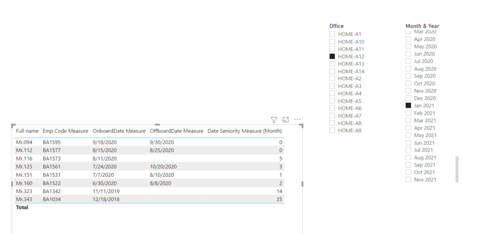Sort by the OffboardDate Measure header
The width and height of the screenshot is (483, 234).
[176, 131]
